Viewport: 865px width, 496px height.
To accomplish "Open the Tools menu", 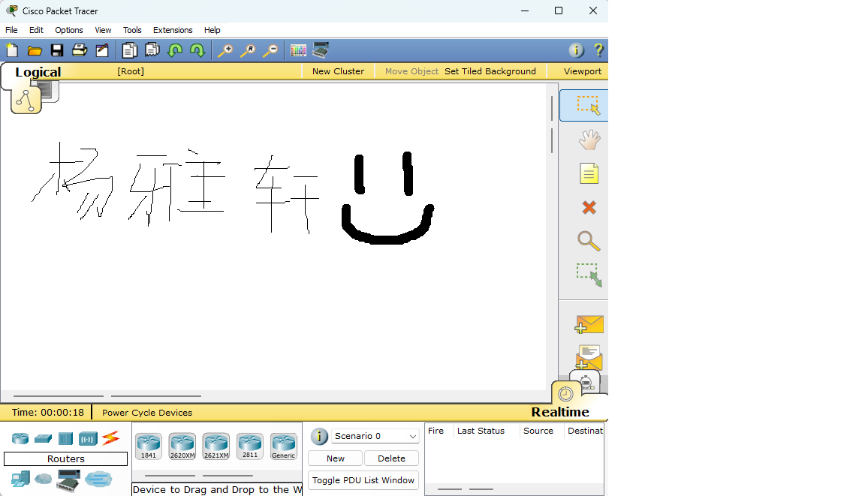I will coord(132,30).
